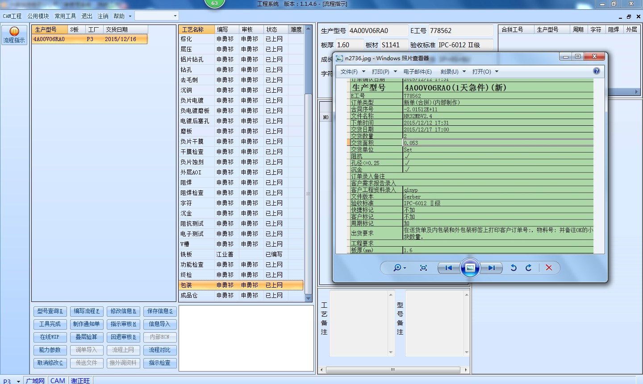Select the 铣板 process row
Viewport: 643px width, 384px height.
[x=241, y=254]
